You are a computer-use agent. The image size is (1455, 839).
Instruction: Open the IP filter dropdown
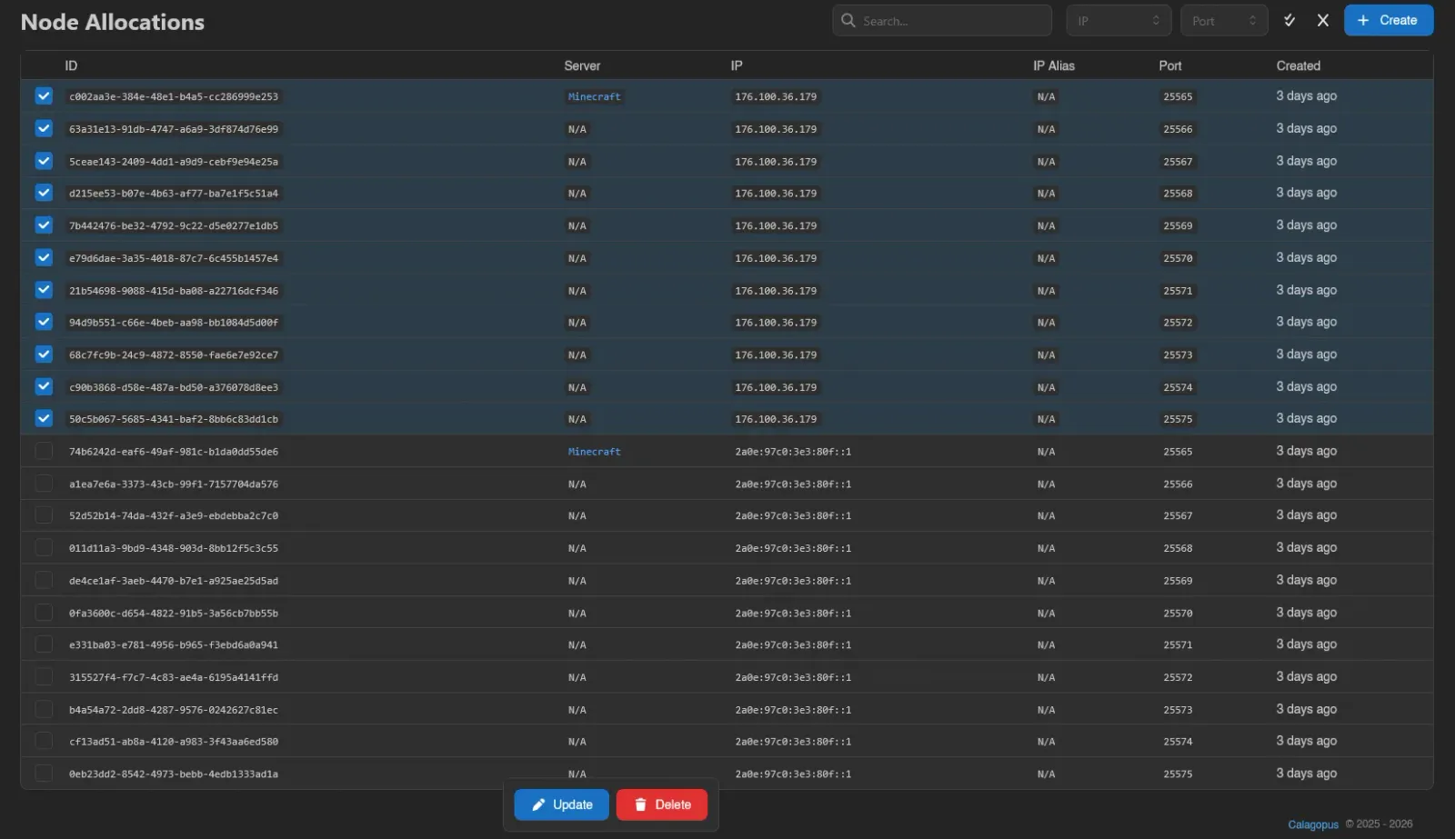click(x=1119, y=20)
